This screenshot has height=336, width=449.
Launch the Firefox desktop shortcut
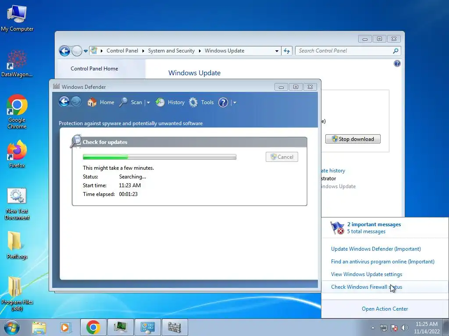pos(17,154)
